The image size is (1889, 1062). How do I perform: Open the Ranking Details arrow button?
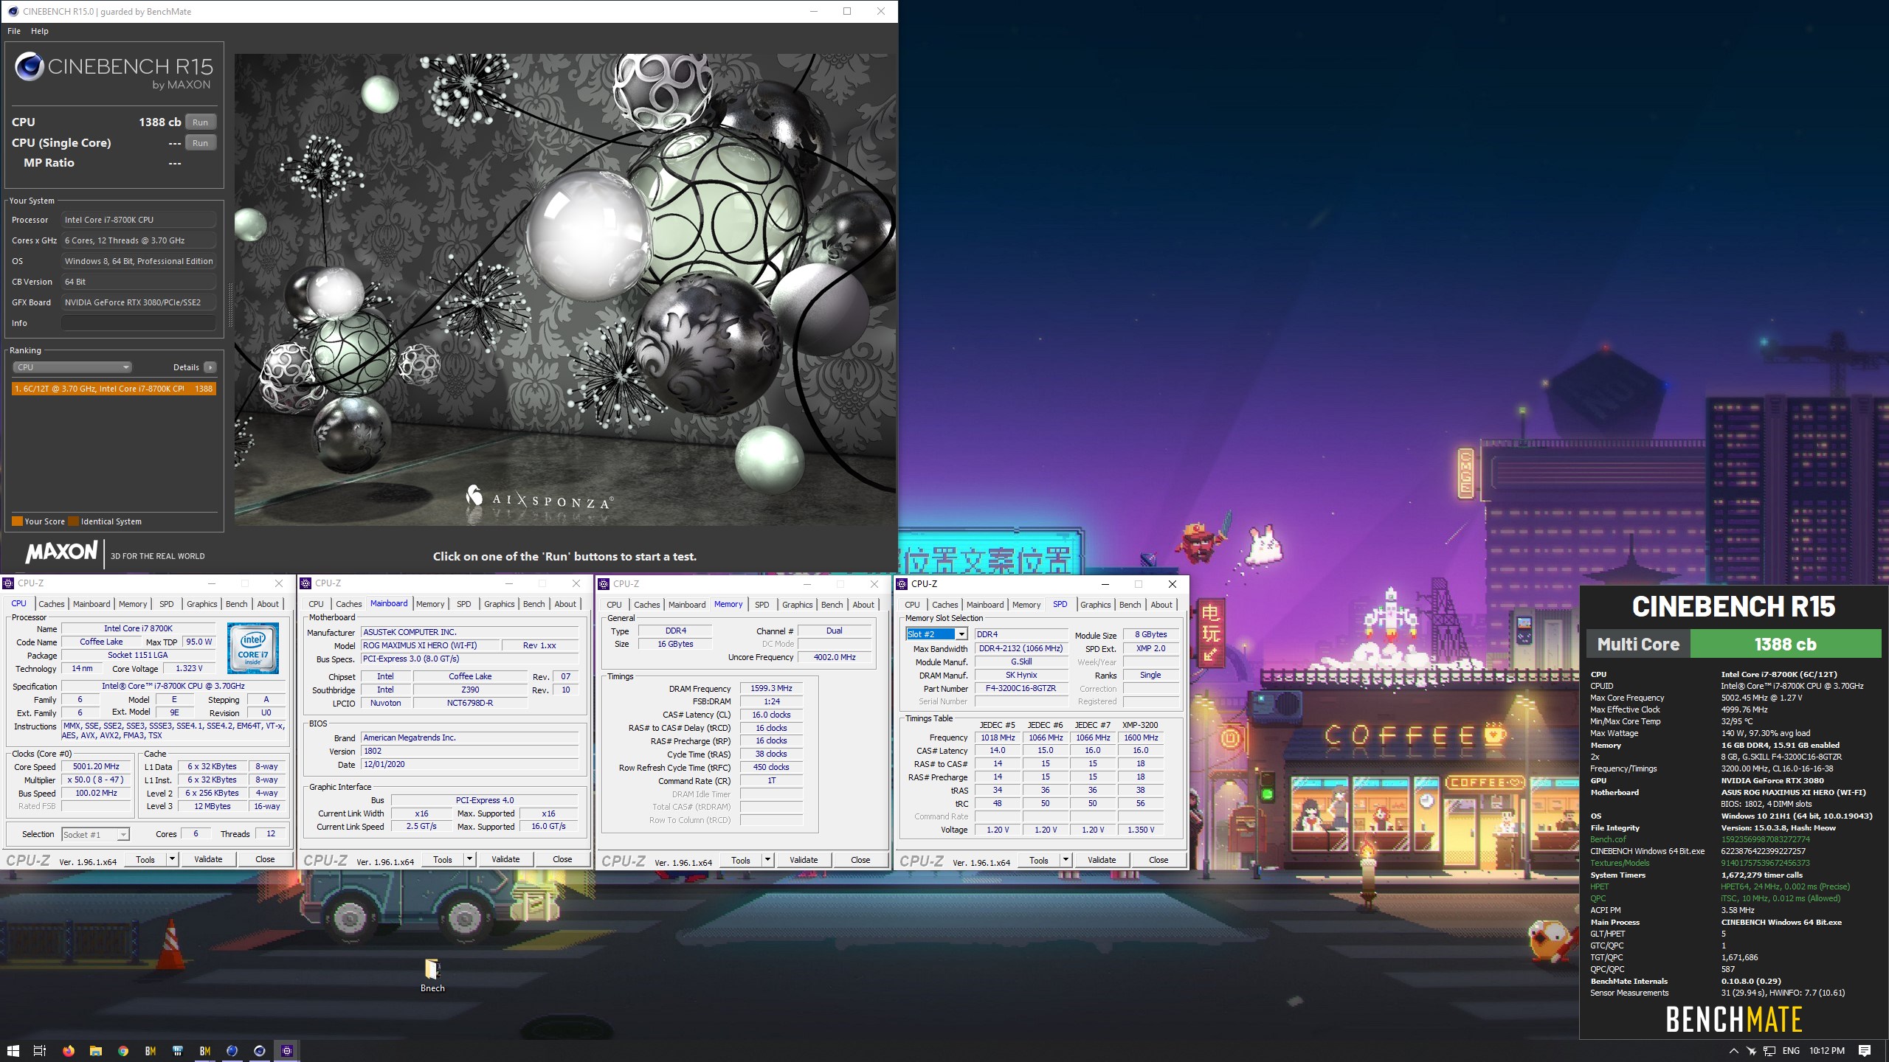click(x=210, y=367)
